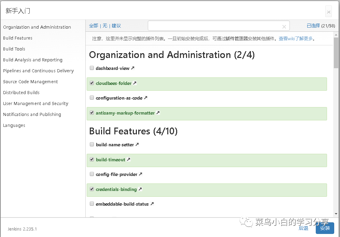Viewport: 340px width, 237px height.
Task: Open antisamy-markup-formatter external link icon
Action: pyautogui.click(x=158, y=113)
